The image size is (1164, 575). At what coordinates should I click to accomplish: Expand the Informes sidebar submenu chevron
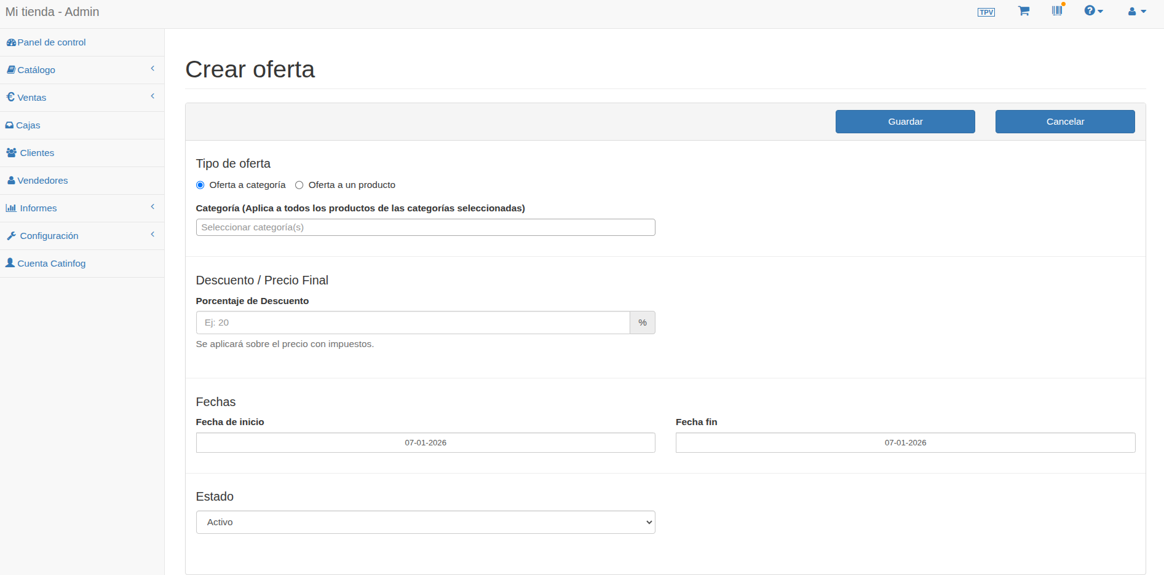coord(152,207)
